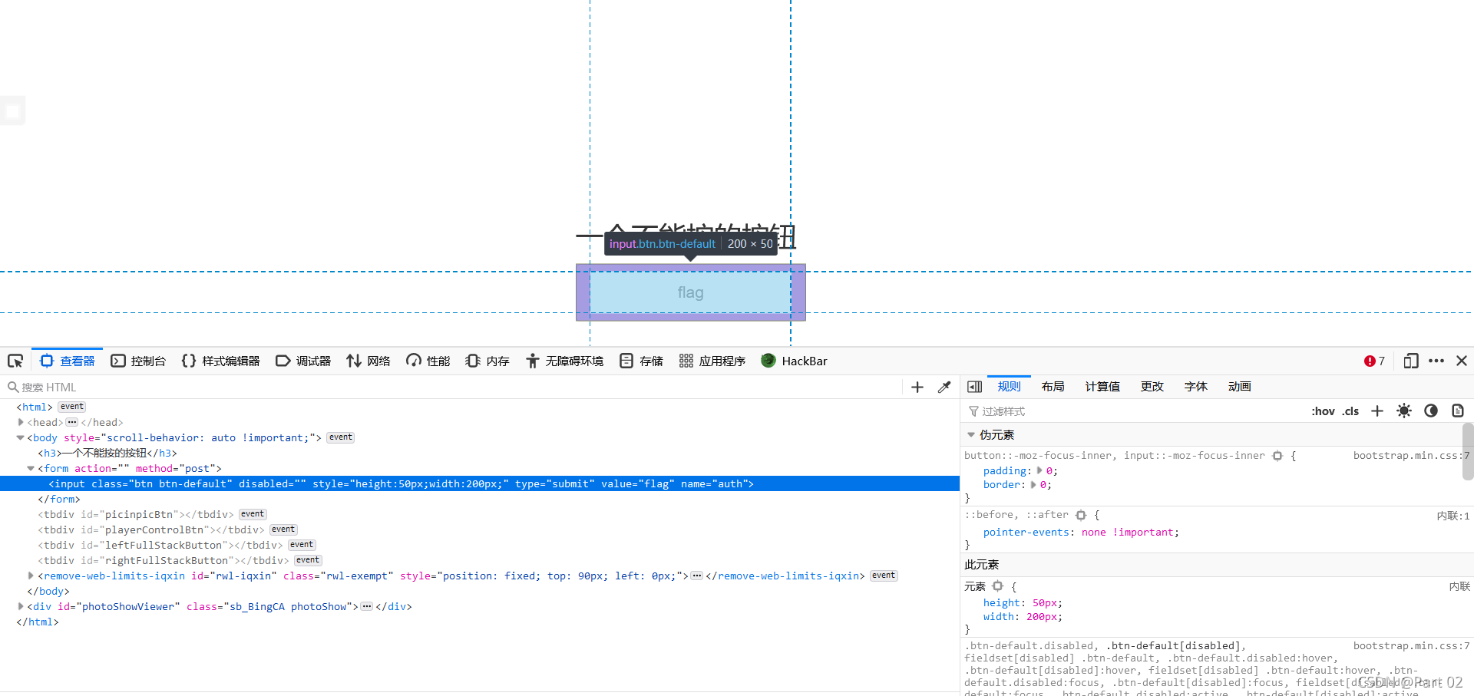Open the responsive design mode icon

point(1411,361)
